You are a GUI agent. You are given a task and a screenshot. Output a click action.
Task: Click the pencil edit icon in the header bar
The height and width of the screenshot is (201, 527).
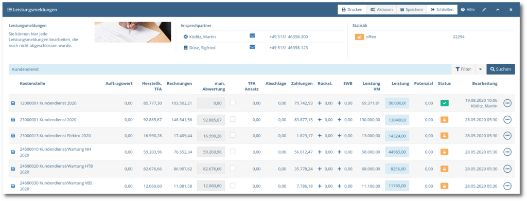point(484,10)
